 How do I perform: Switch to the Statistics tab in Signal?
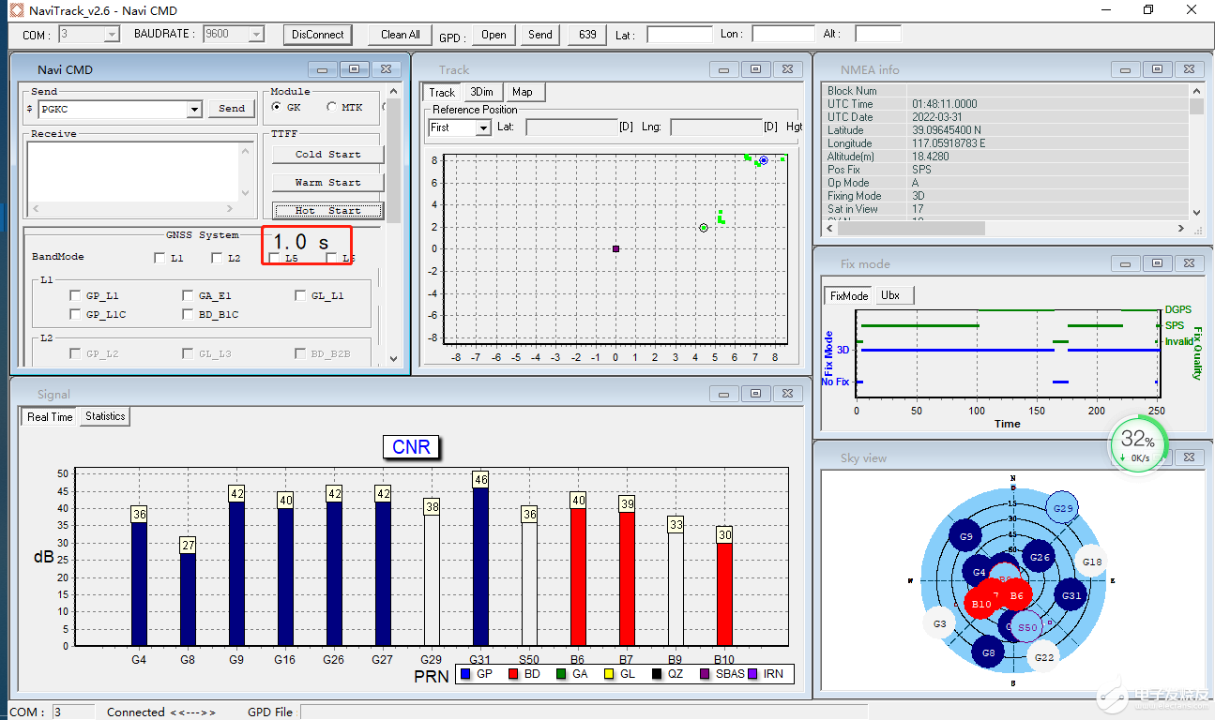(x=105, y=416)
